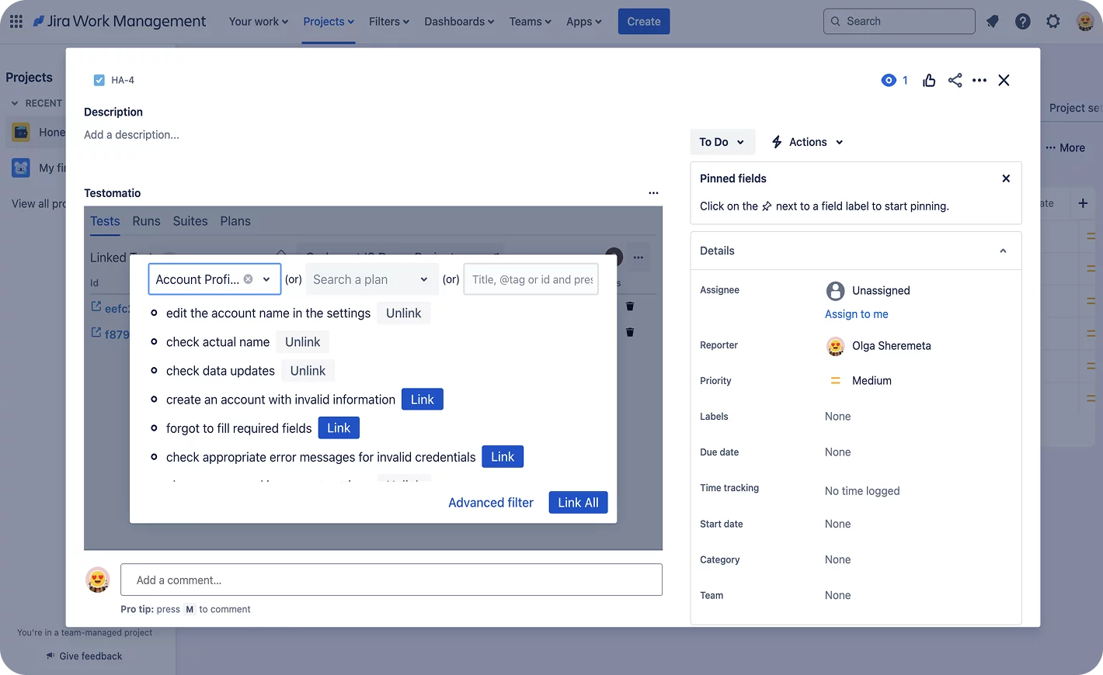
Task: Open the app switcher grid icon
Action: coord(16,22)
